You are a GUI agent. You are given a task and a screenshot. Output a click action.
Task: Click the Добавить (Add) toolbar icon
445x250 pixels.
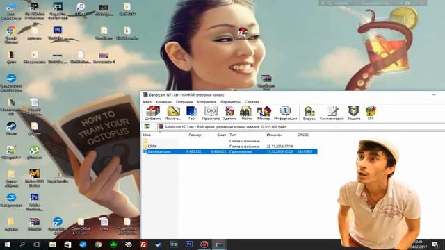coord(153,113)
